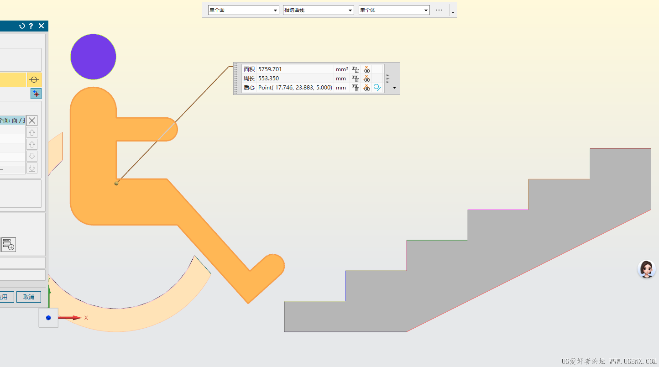Viewport: 659px width, 367px height.
Task: Save the 质心 value as expression
Action: (x=355, y=88)
